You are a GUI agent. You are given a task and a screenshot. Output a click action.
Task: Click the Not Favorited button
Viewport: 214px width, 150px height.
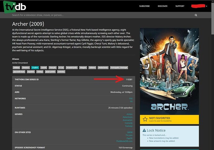tap(169, 120)
